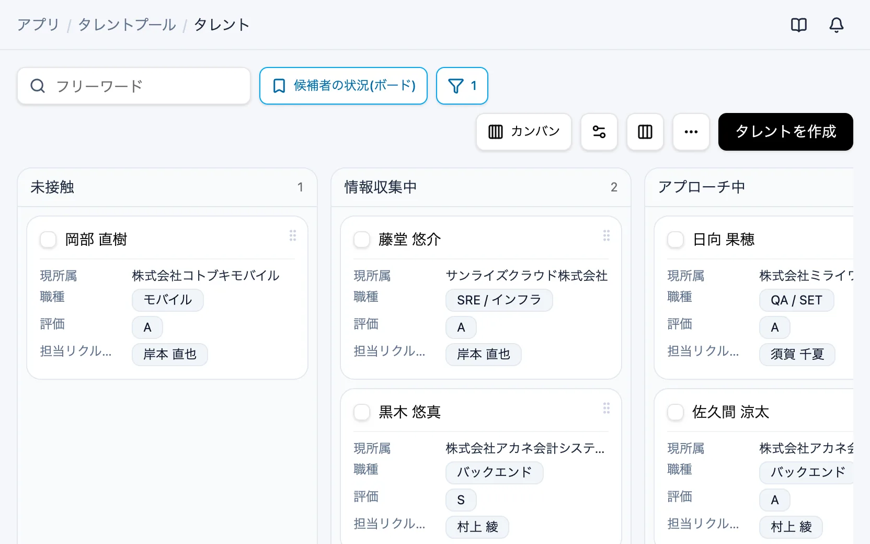Image resolution: width=870 pixels, height=544 pixels.
Task: Open saved view 候補者の状況(ボード)
Action: click(x=344, y=86)
